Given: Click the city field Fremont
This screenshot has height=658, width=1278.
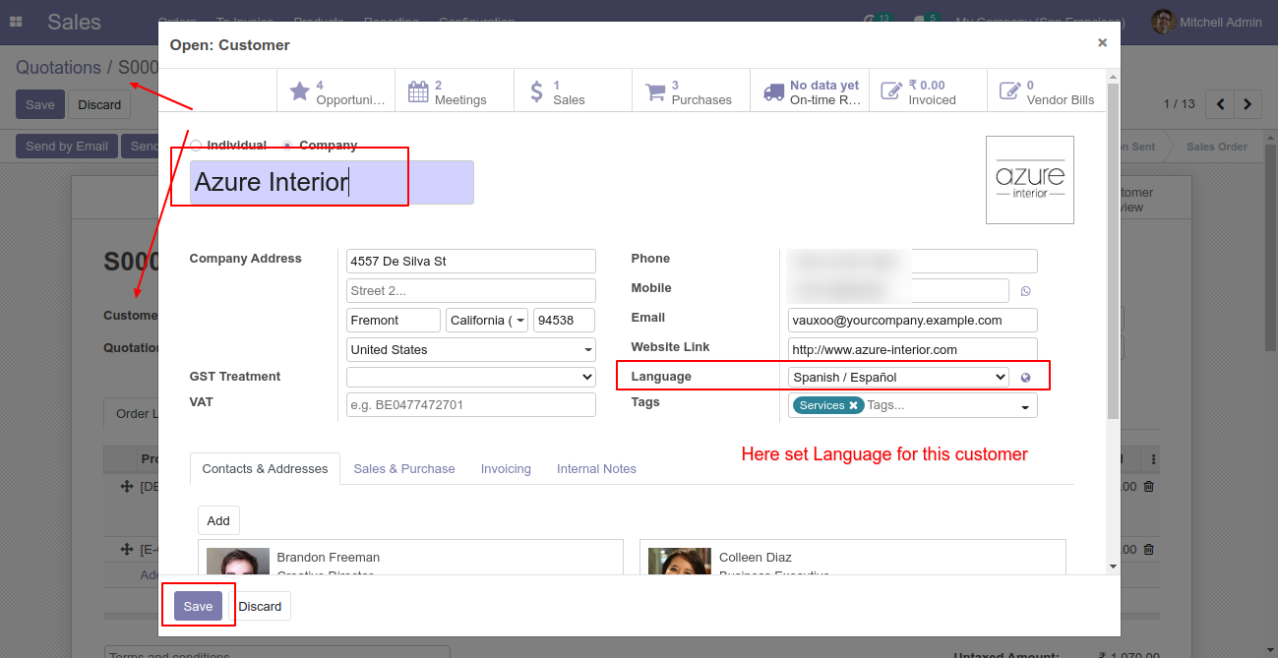Looking at the screenshot, I should 394,321.
